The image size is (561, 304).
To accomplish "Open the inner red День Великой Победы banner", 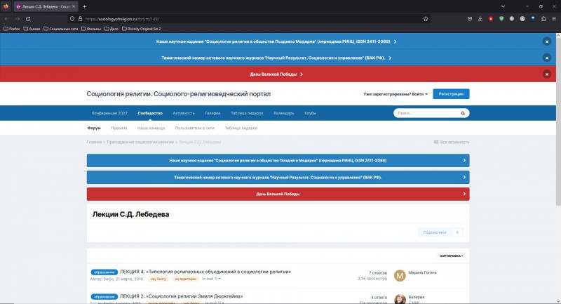I will (x=278, y=194).
